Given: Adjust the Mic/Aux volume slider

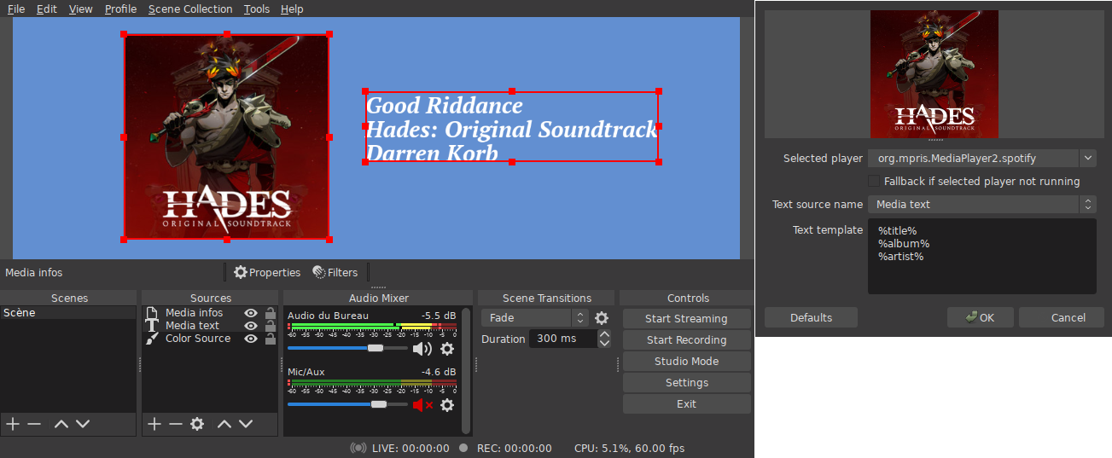Looking at the screenshot, I should (x=347, y=404).
